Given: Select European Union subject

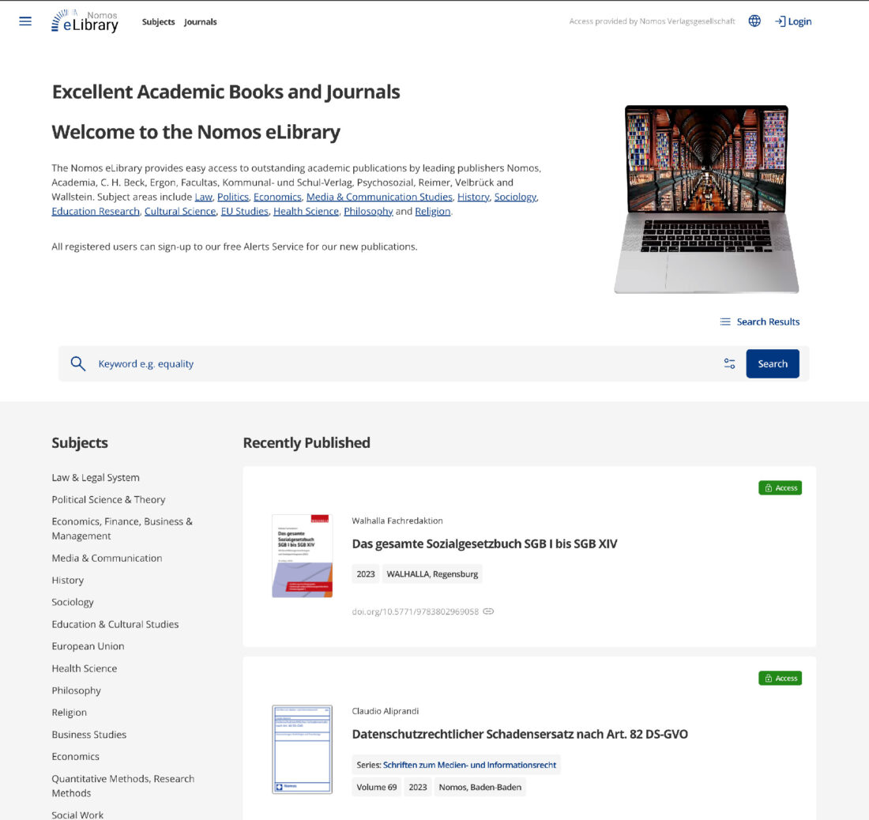Looking at the screenshot, I should point(88,646).
